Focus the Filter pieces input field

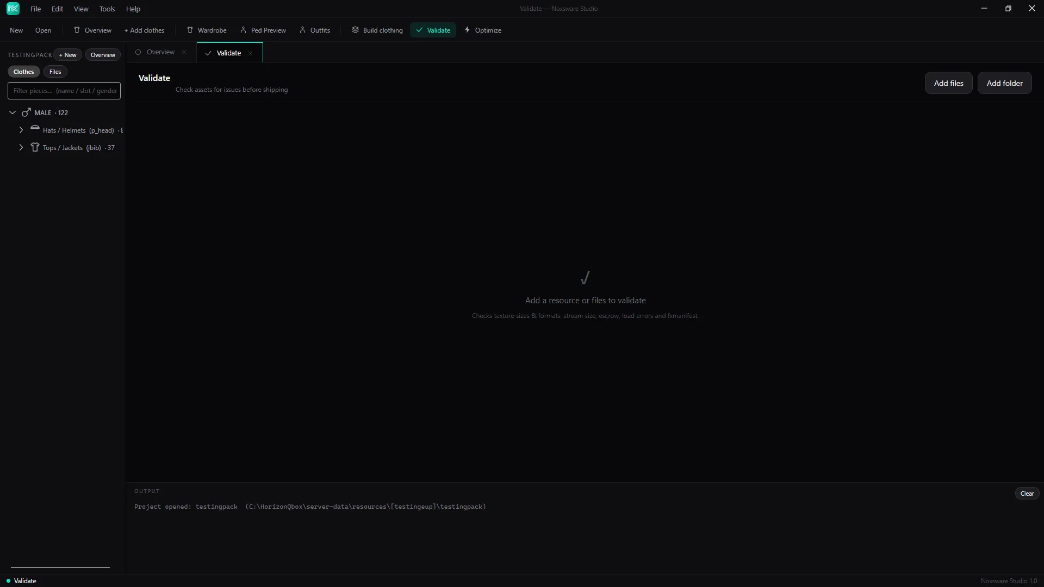(x=64, y=91)
